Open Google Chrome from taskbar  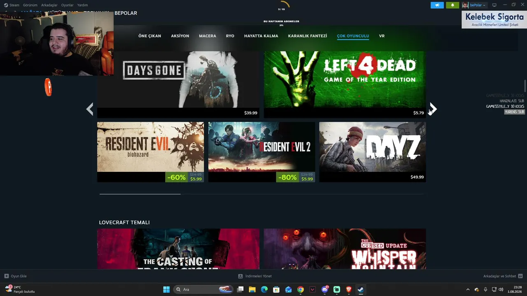(x=301, y=289)
